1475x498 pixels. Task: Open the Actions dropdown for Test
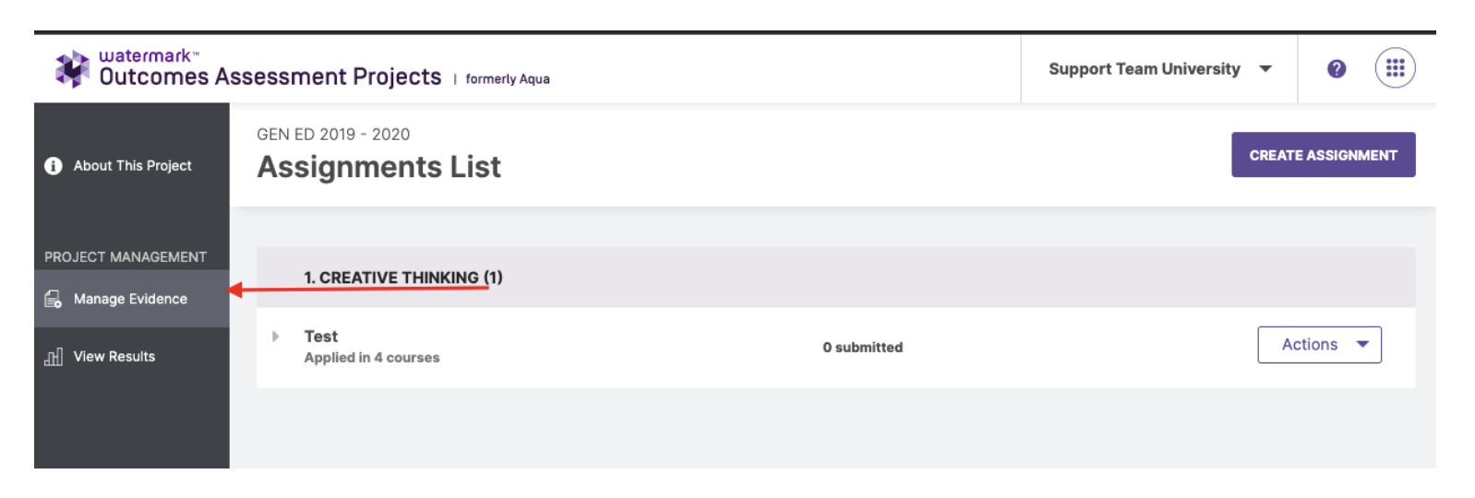point(1319,345)
